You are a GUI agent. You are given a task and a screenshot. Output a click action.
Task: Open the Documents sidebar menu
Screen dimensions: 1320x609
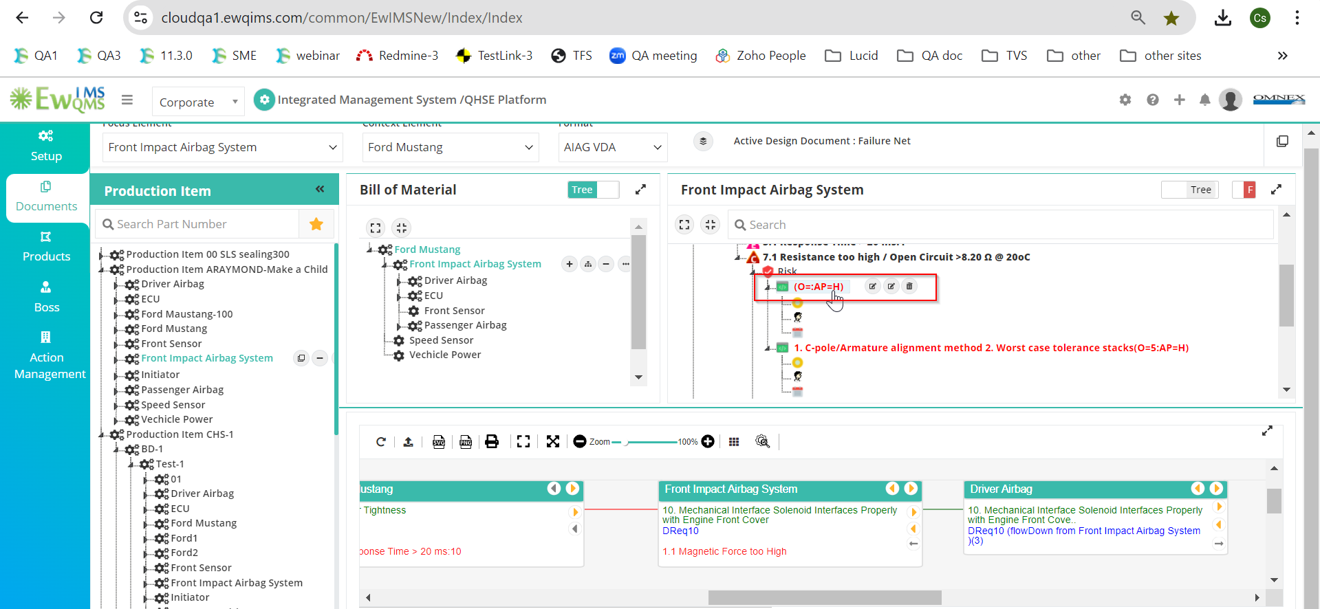coord(46,197)
